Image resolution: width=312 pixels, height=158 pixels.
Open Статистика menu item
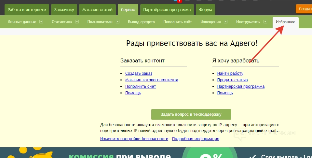click(62, 22)
